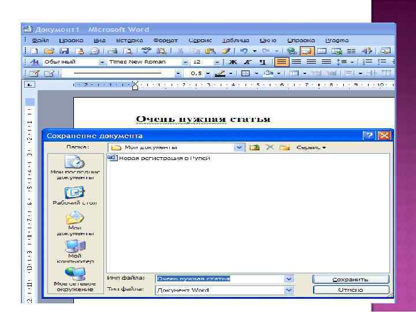Image resolution: width=416 pixels, height=312 pixels.
Task: Click the Cut scissors icon
Action: pyautogui.click(x=180, y=51)
